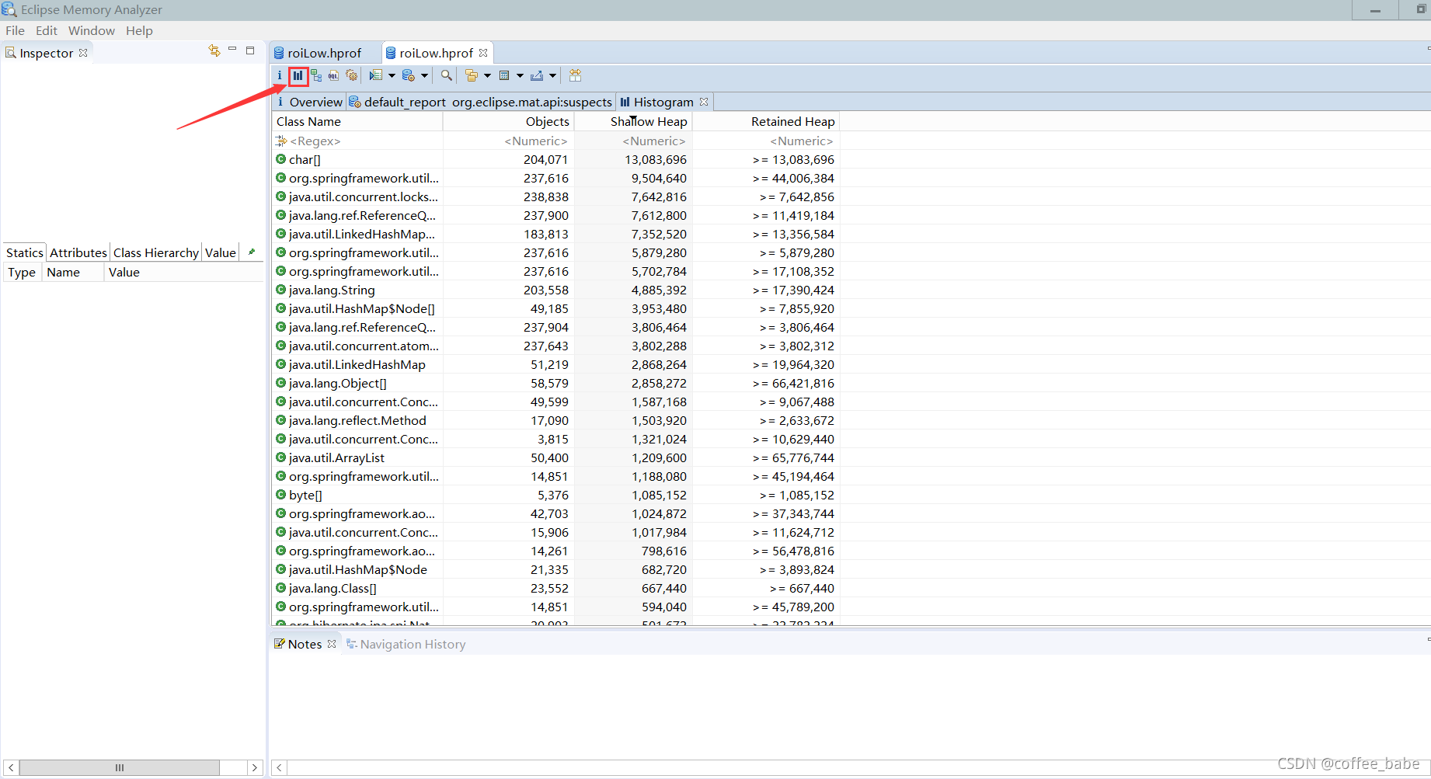Open the Edit menu
Image resolution: width=1431 pixels, height=779 pixels.
(47, 30)
